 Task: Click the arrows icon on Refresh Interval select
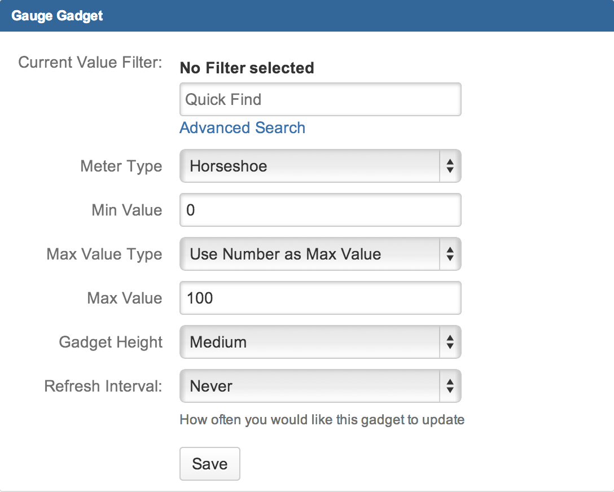tap(450, 386)
